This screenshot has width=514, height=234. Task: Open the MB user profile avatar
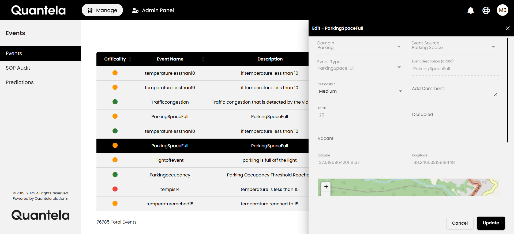pyautogui.click(x=502, y=10)
